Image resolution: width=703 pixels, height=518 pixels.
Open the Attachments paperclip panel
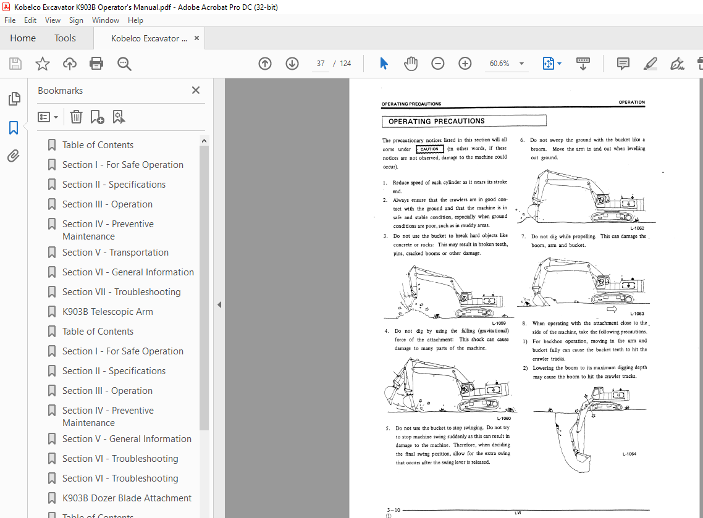click(14, 156)
